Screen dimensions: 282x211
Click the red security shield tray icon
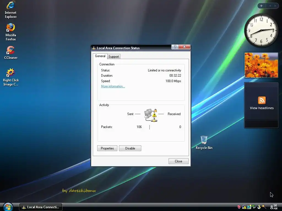click(239, 207)
